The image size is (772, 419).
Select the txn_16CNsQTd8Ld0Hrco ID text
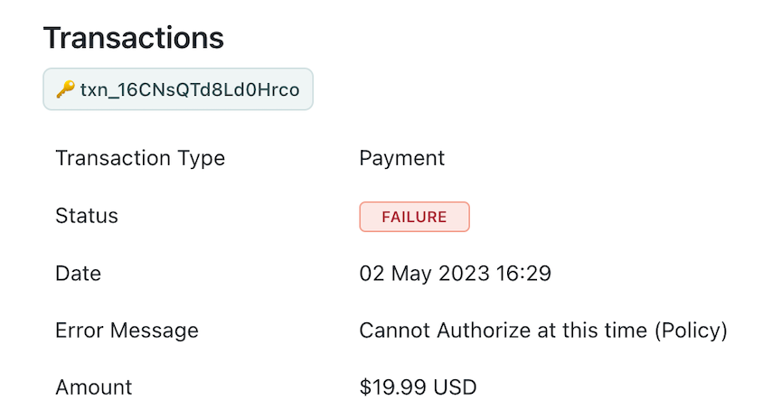[x=190, y=89]
